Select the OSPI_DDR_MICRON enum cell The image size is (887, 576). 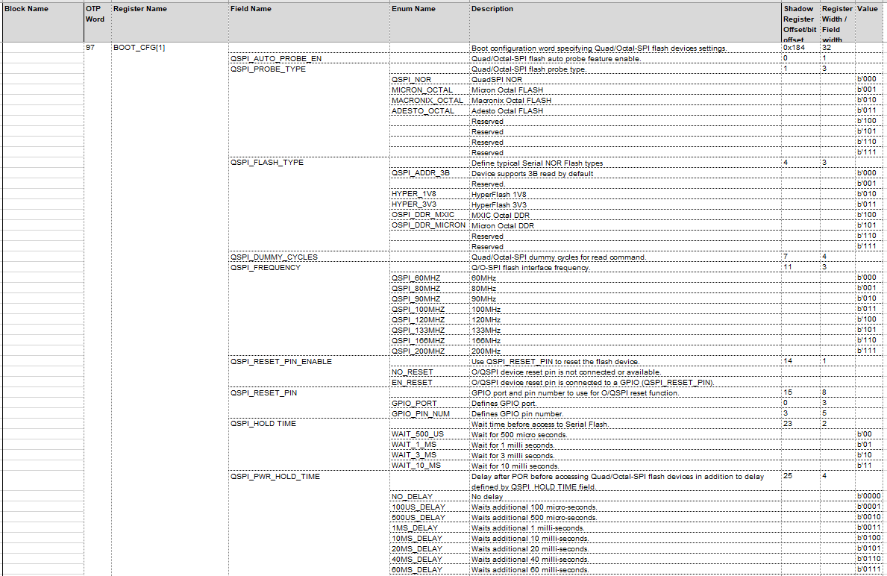tap(430, 226)
